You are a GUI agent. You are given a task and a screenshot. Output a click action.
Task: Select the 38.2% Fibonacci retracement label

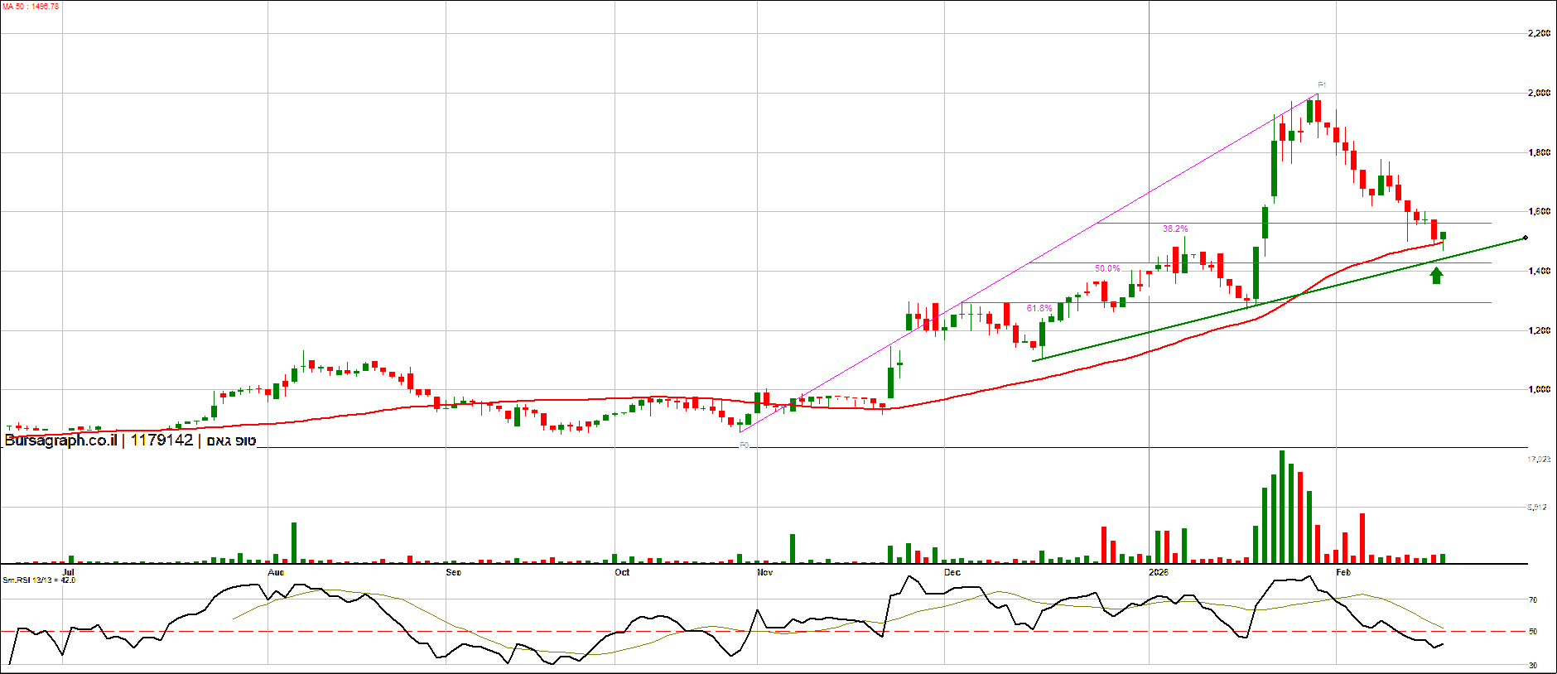(x=1175, y=229)
